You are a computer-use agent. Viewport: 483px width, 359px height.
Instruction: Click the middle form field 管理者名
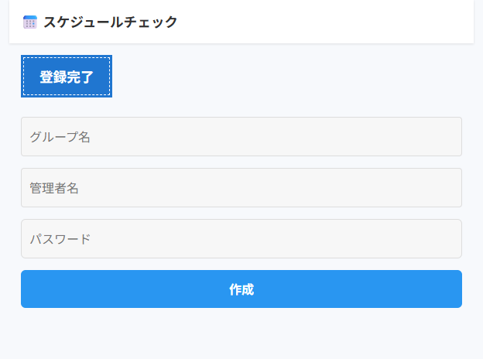[x=241, y=188]
